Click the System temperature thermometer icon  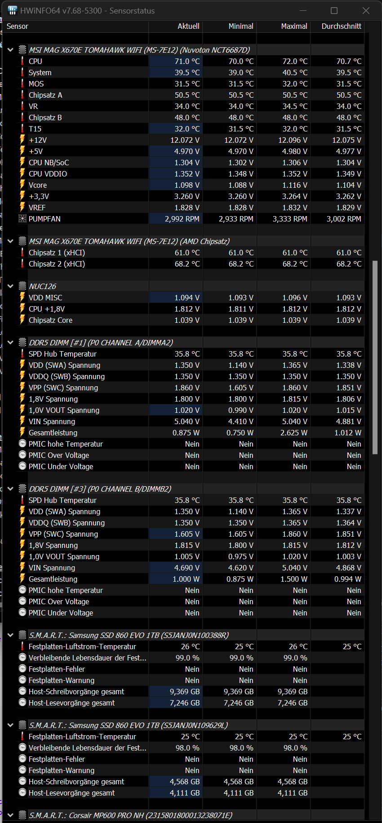[22, 72]
